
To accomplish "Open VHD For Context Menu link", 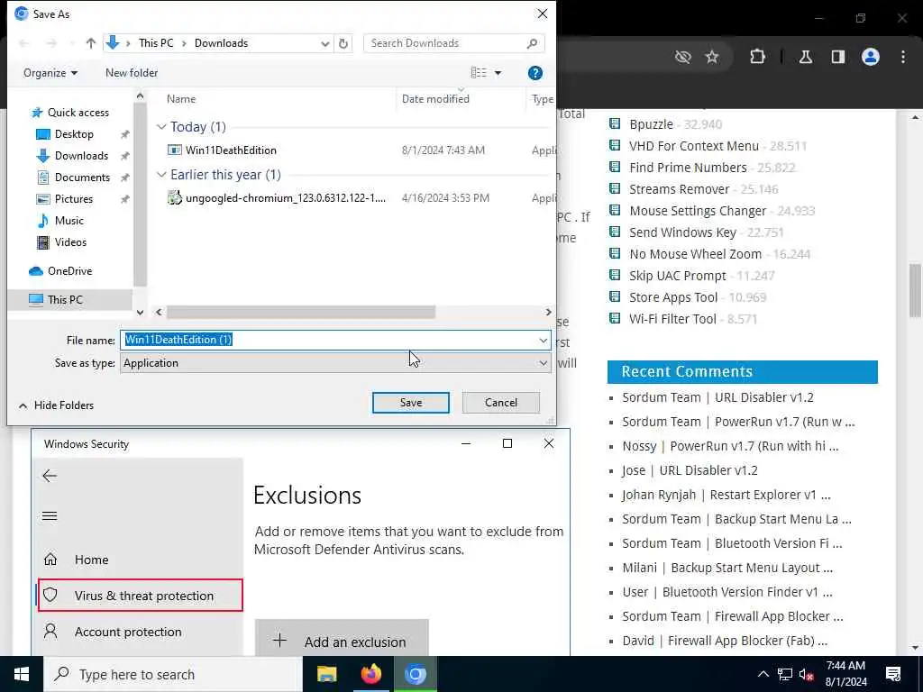I will coord(694,146).
